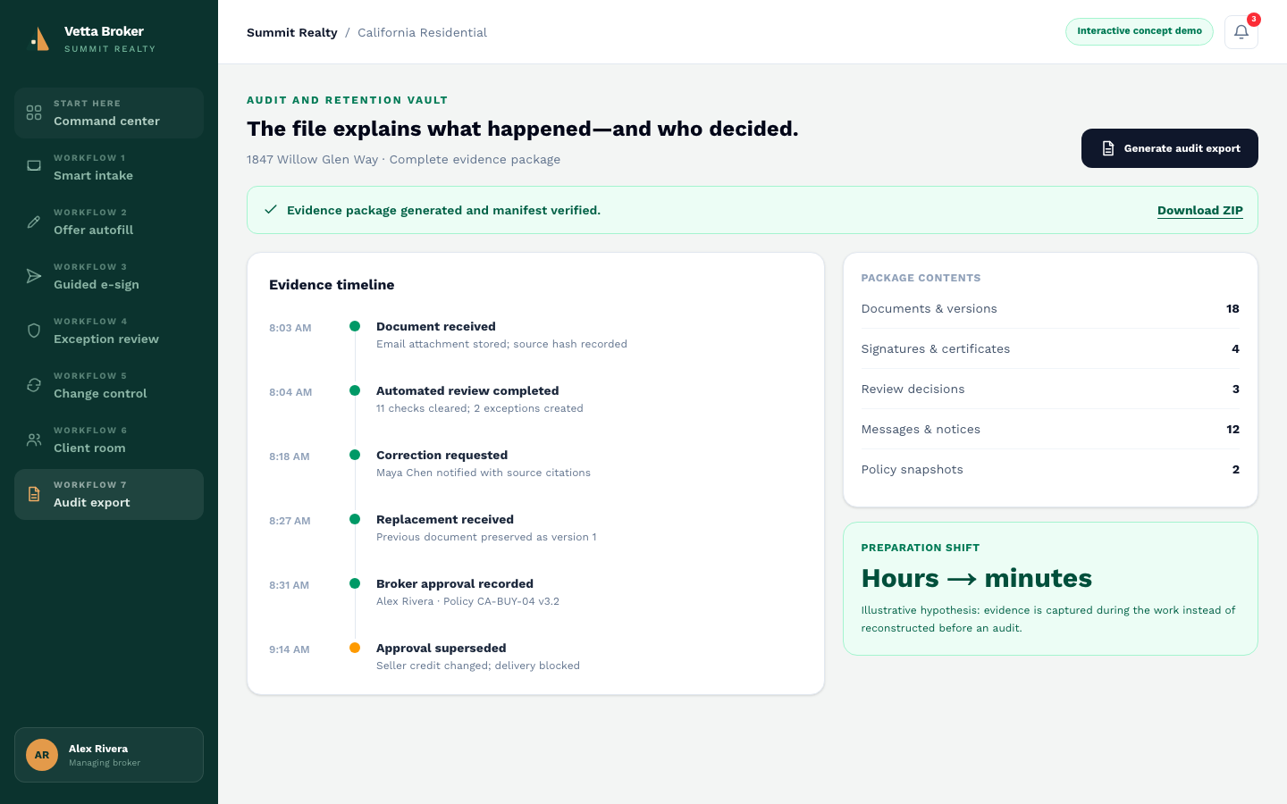This screenshot has height=804, width=1287.
Task: Click the Exception review shield icon
Action: [34, 331]
